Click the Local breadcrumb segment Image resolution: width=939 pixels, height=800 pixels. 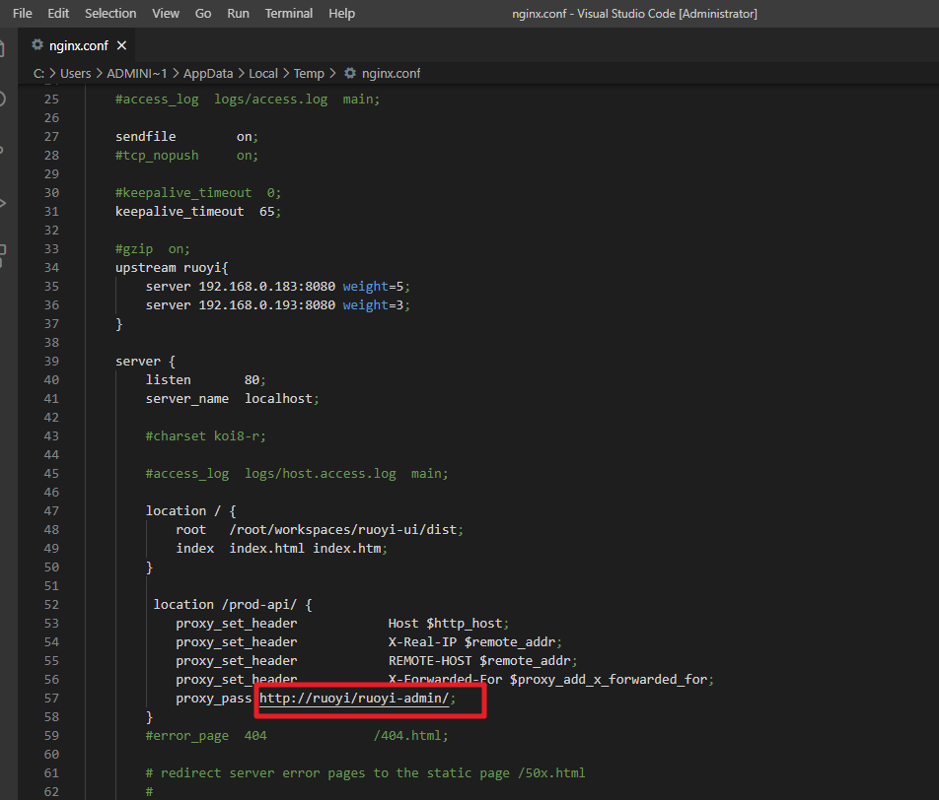[263, 74]
